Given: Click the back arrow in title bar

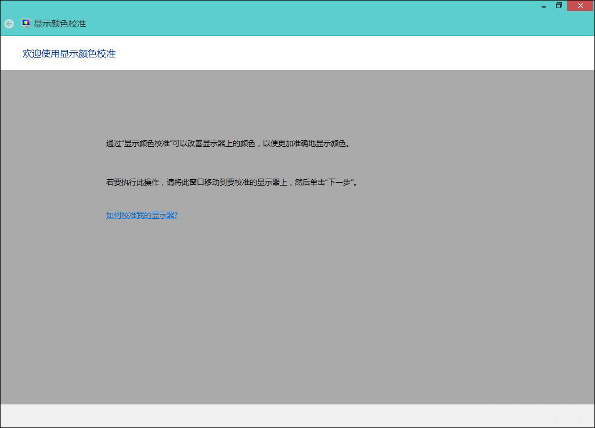Looking at the screenshot, I should tap(9, 24).
